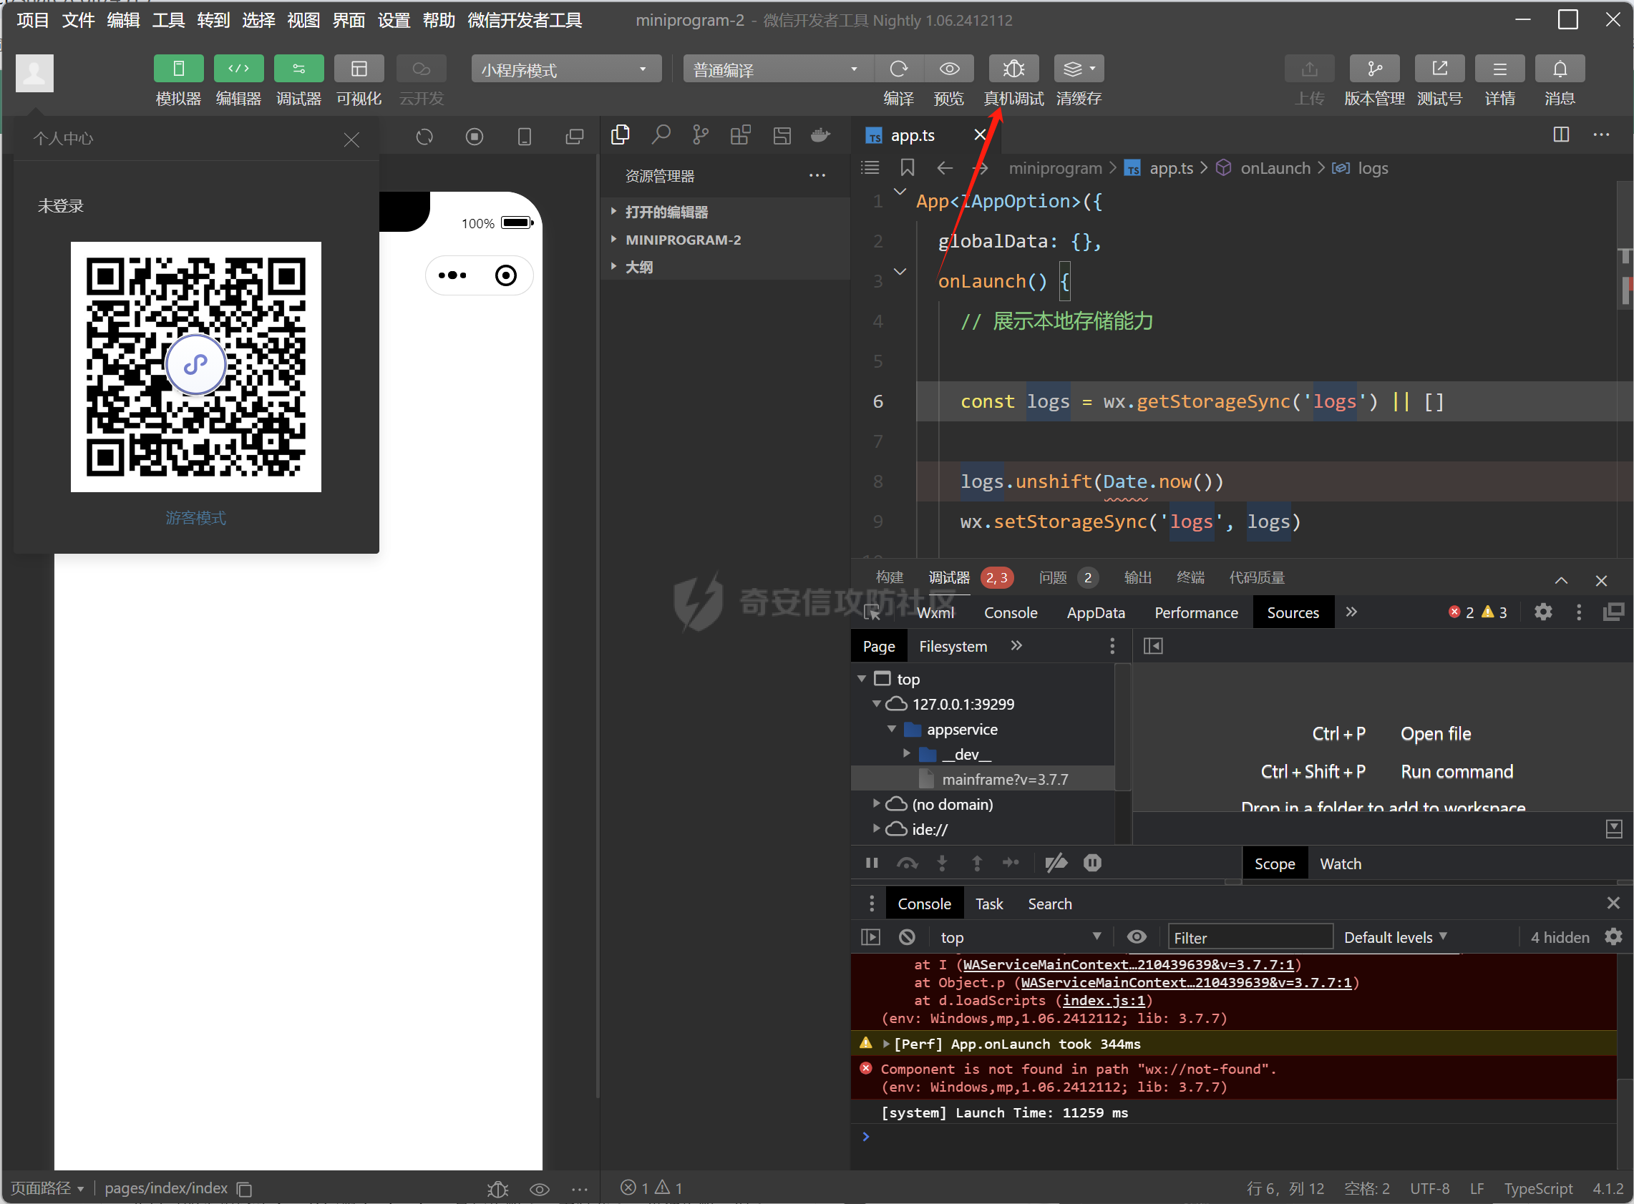Toggle pause on exceptions icon

click(x=1091, y=863)
